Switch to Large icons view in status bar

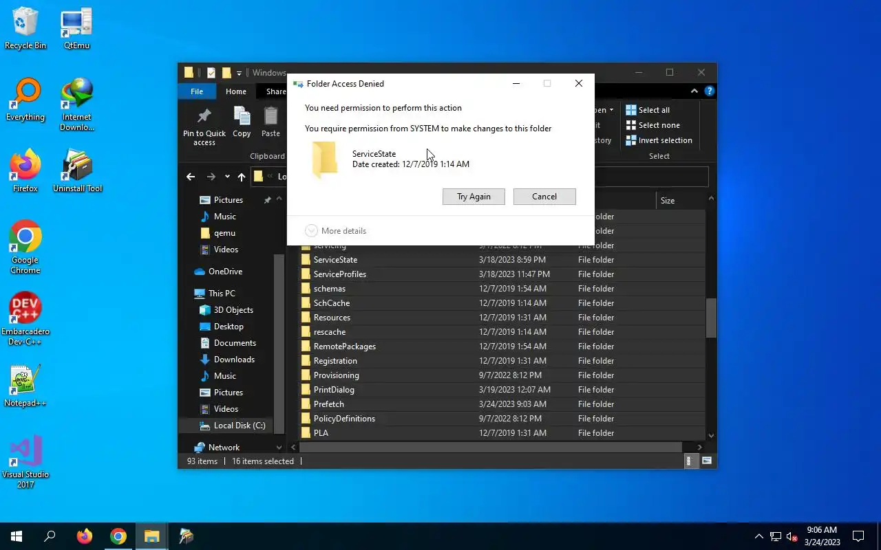click(707, 461)
